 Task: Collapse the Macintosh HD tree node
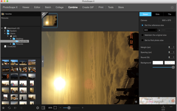(x=2, y=28)
